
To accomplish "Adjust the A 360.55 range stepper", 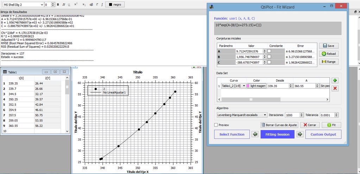I will 317,86.
